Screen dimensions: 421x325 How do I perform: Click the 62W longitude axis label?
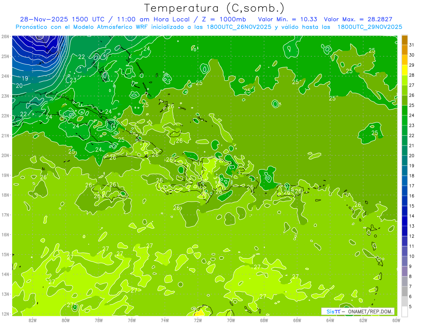(363, 320)
